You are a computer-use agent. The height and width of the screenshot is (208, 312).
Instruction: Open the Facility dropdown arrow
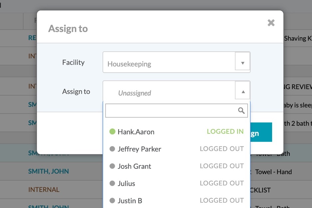(242, 63)
